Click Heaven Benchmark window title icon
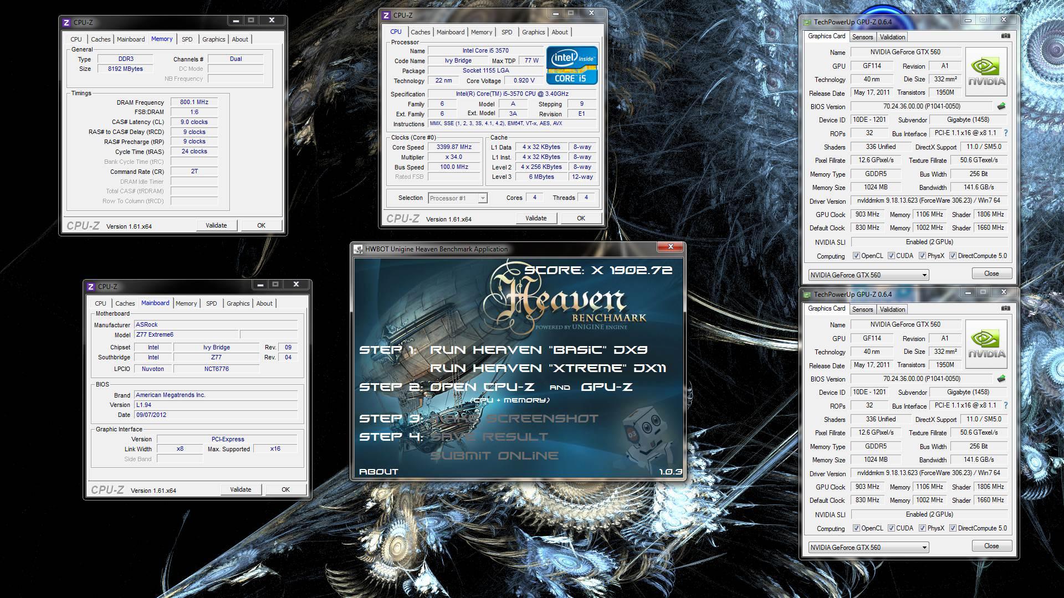1064x598 pixels. 359,249
